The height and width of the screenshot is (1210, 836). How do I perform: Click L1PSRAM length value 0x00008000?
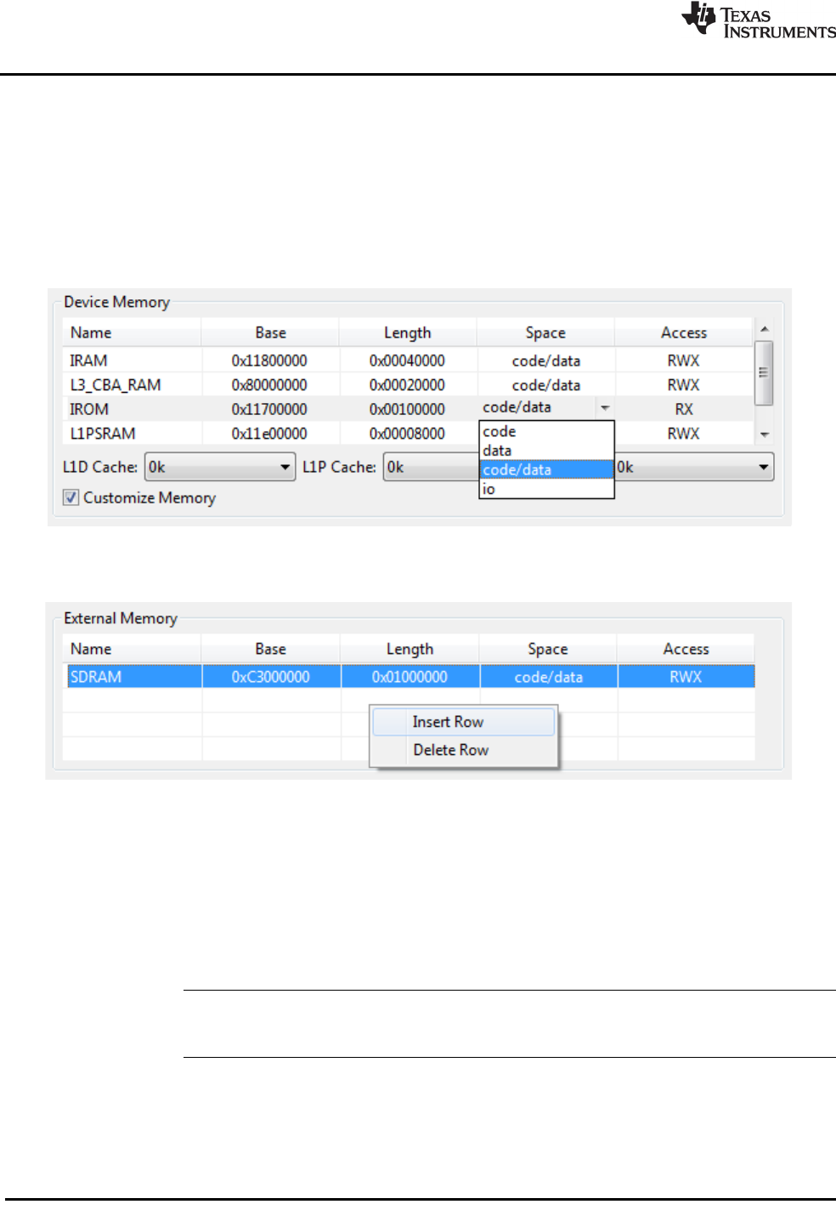[407, 434]
